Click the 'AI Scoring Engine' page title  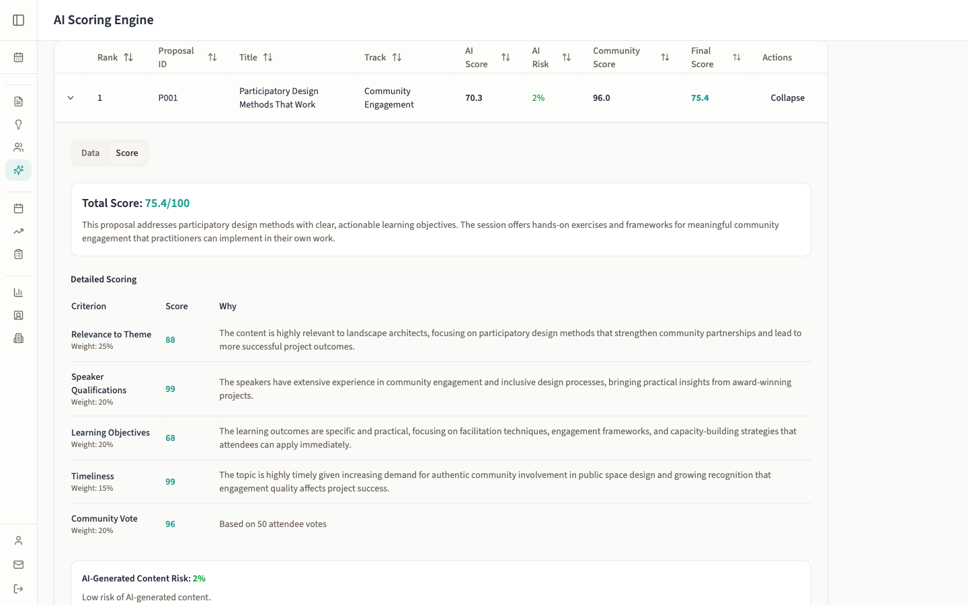[104, 20]
